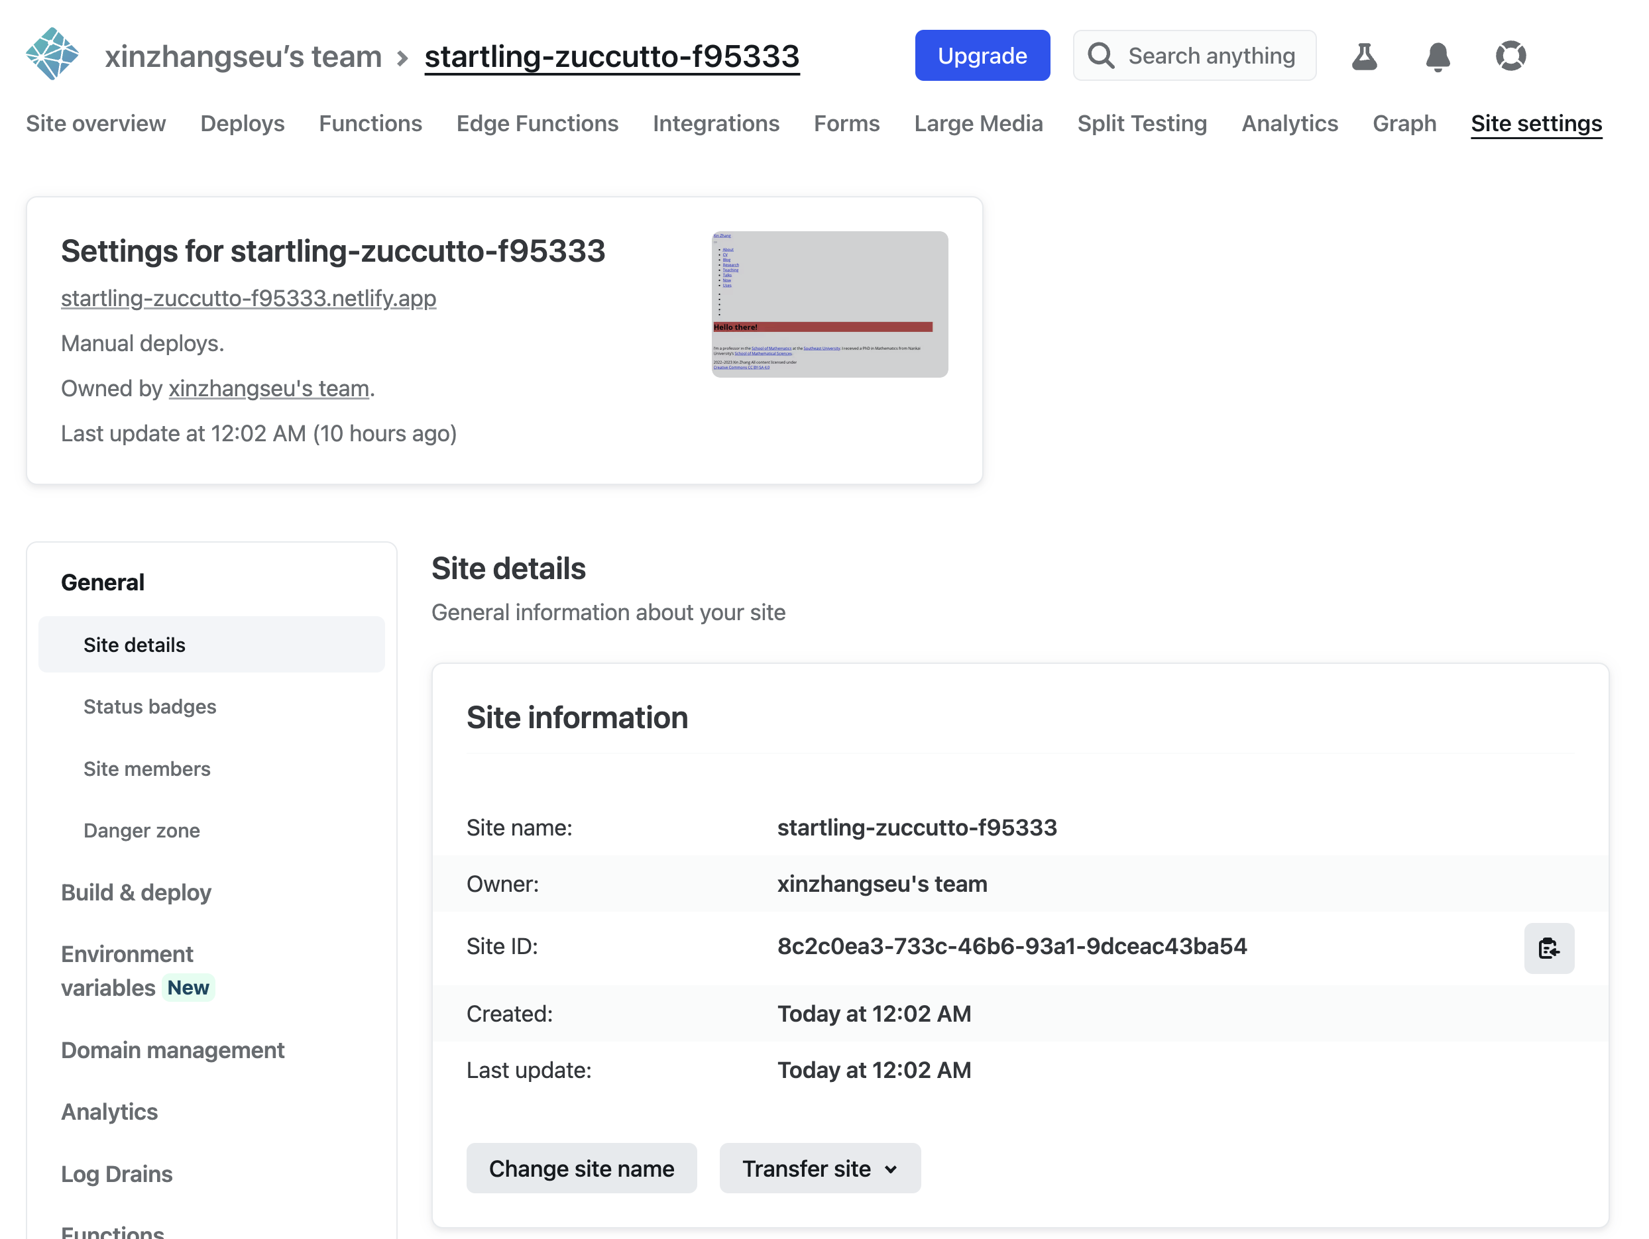Expand the Transfer site dropdown
The height and width of the screenshot is (1239, 1649).
tap(819, 1167)
